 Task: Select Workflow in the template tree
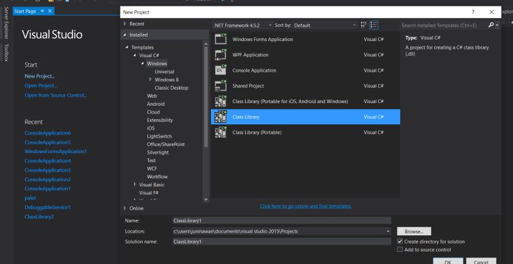click(x=157, y=176)
